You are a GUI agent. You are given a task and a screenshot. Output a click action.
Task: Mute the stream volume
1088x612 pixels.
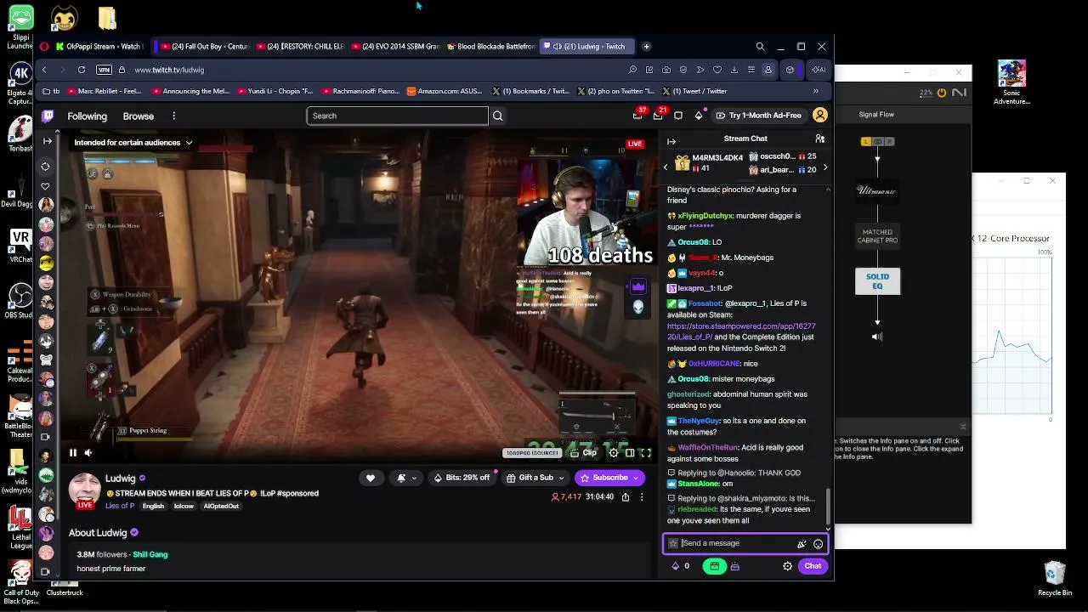88,453
